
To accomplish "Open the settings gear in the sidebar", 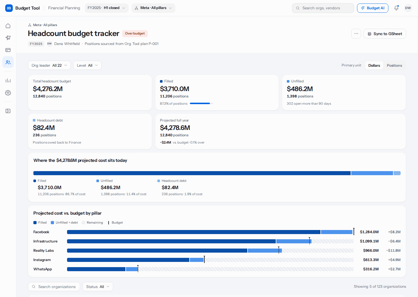I will point(8,93).
